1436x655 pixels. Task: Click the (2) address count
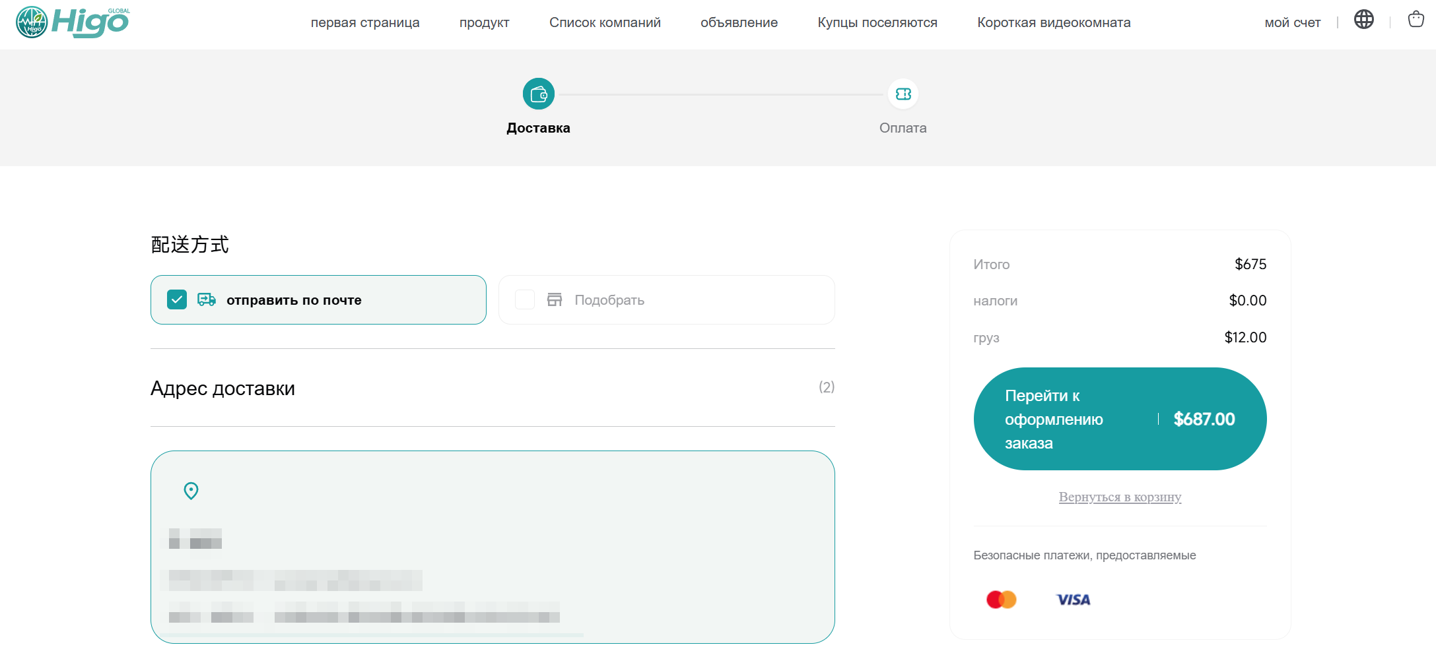[827, 387]
